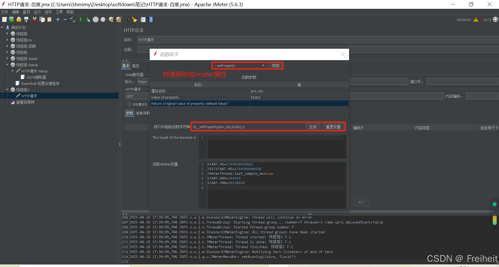
Task: Save the test plan with floppy icon
Action: tap(26, 19)
